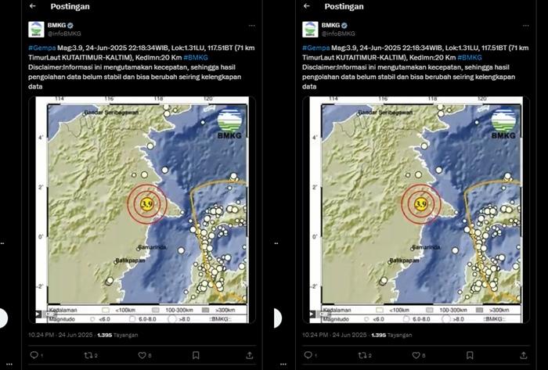
Task: Click the 3.9 magnitude marker on left map
Action: (147, 203)
